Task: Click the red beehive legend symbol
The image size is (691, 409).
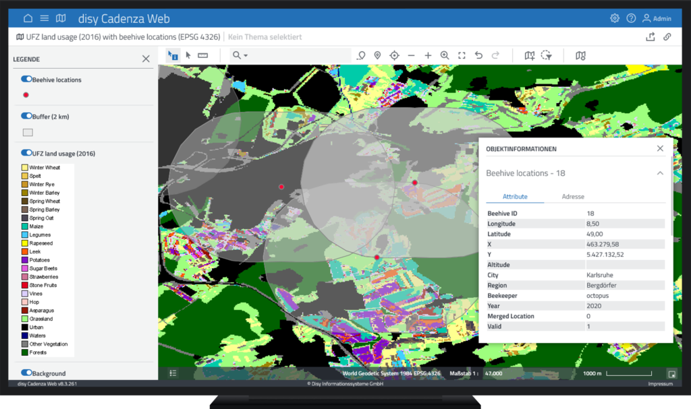Action: tap(26, 94)
